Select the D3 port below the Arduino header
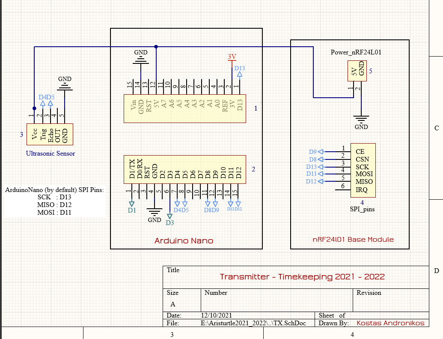This screenshot has width=443, height=339. (x=170, y=216)
